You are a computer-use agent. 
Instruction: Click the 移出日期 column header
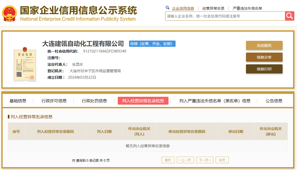tap(236, 131)
